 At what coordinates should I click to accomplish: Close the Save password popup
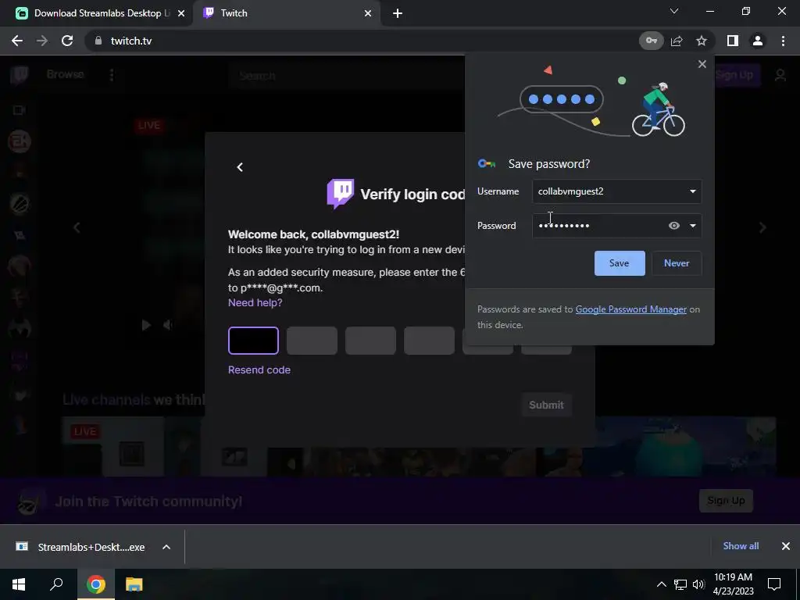[x=702, y=64]
